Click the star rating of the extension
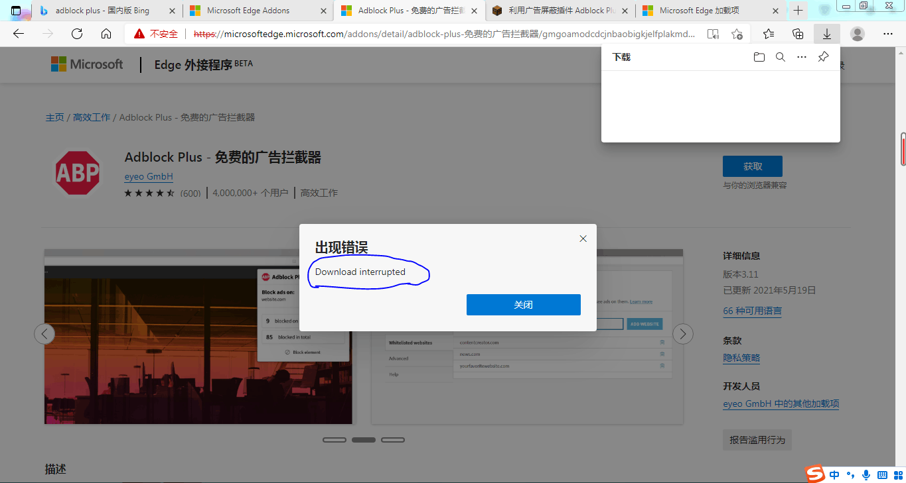 149,193
